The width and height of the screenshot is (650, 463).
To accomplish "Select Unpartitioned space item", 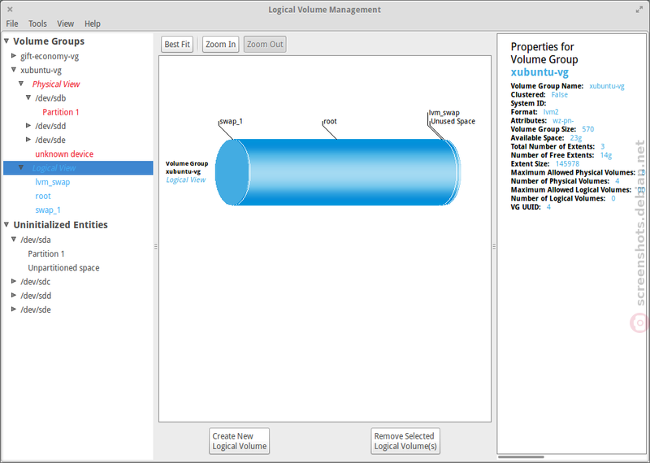I will point(63,268).
